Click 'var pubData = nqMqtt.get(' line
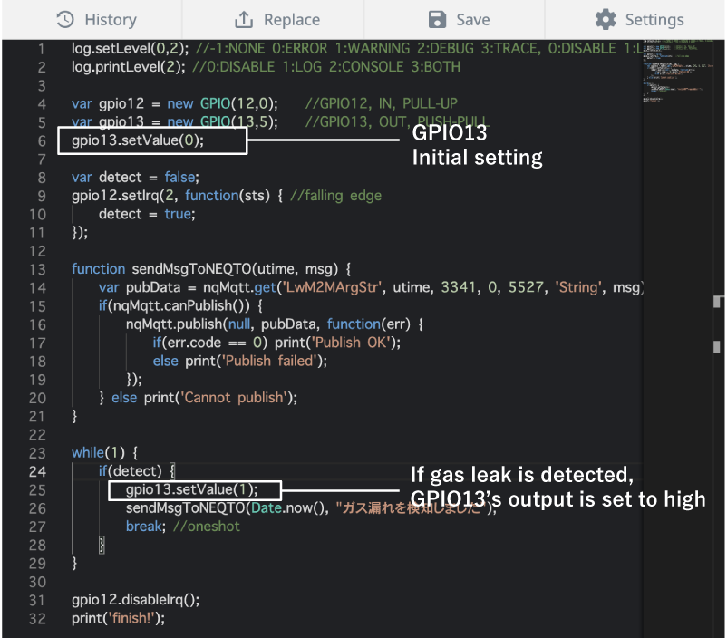 pos(189,287)
